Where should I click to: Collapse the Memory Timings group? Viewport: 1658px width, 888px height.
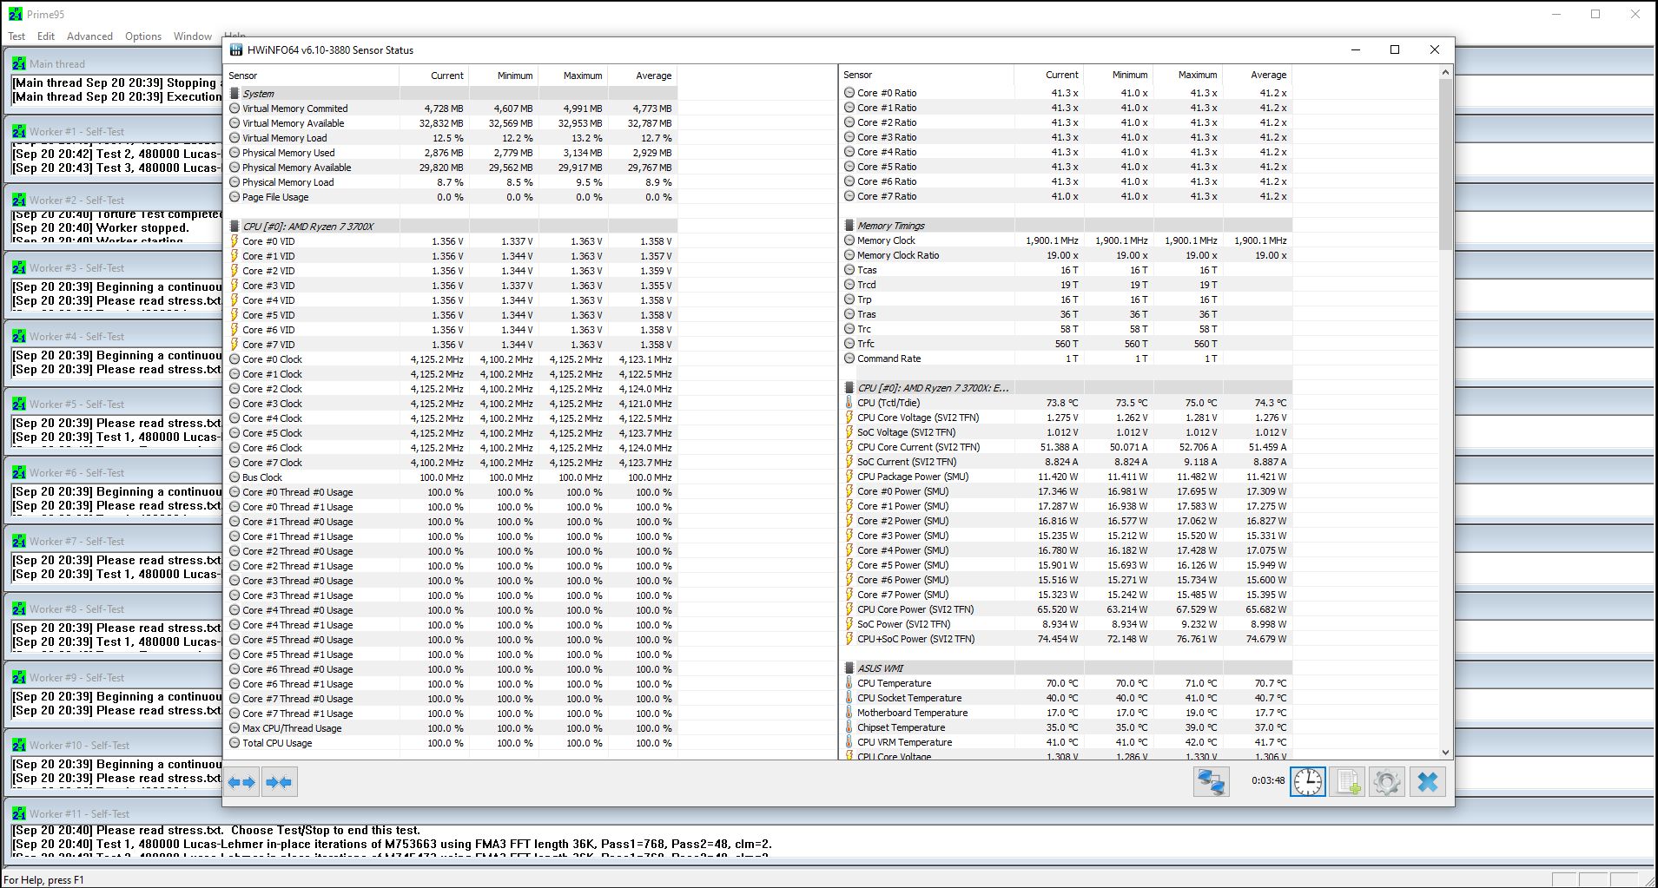click(x=890, y=226)
